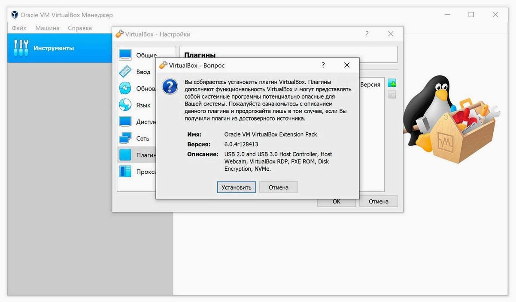This screenshot has height=302, width=516.
Task: Click the Инструменты tools icon
Action: [21, 48]
